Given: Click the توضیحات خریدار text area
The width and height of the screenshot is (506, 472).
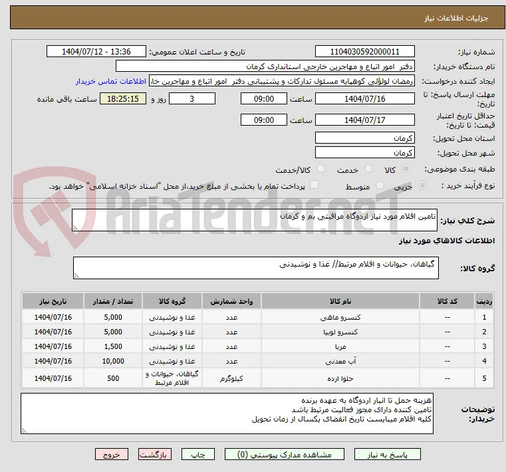Looking at the screenshot, I should click(x=227, y=413).
